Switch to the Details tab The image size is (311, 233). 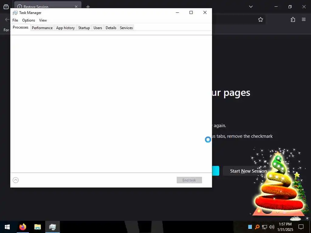pos(111,28)
